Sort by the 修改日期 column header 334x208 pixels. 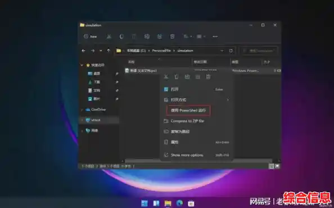pyautogui.click(x=200, y=62)
